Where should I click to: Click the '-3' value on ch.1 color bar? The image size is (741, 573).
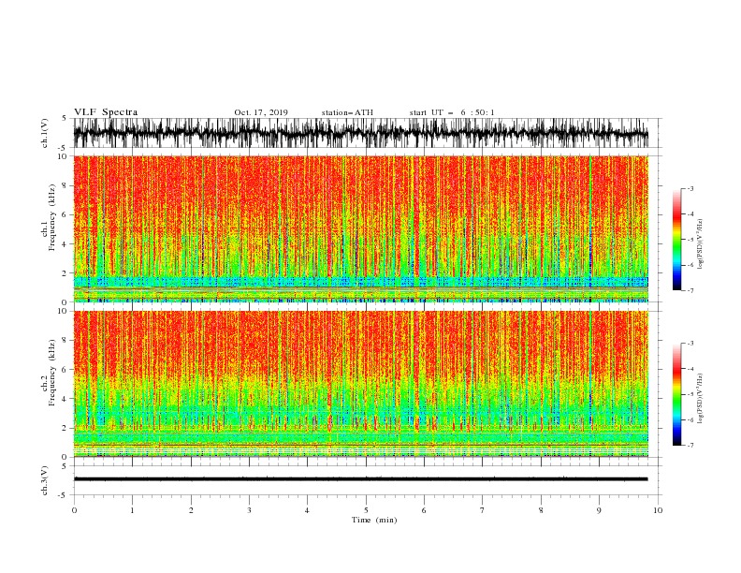[690, 188]
